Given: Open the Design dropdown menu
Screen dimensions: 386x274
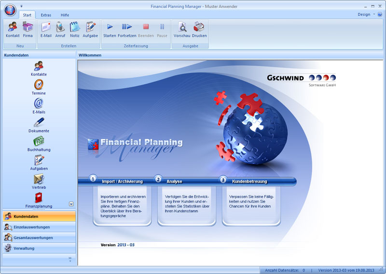Looking at the screenshot, I should pos(366,14).
